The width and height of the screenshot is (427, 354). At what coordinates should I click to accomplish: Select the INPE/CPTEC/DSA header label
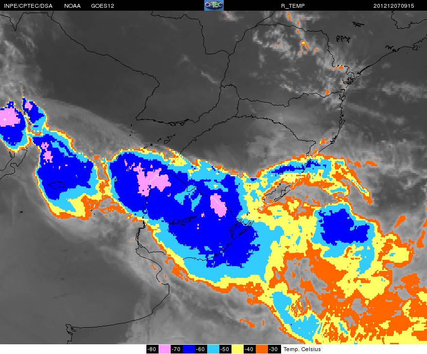(28, 6)
